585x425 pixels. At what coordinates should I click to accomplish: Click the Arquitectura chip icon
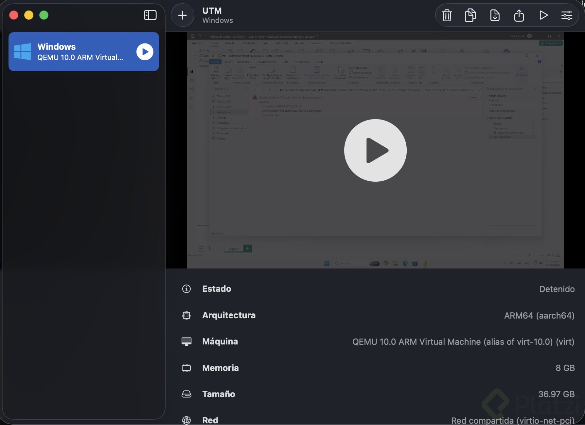(186, 315)
